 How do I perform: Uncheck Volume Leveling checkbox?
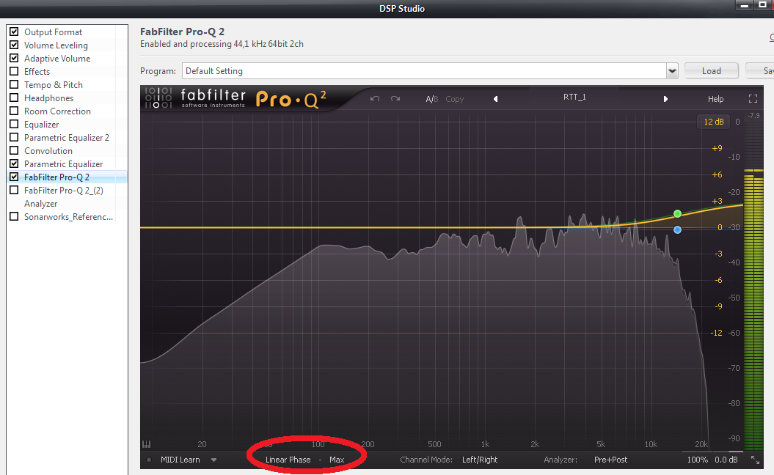pyautogui.click(x=15, y=45)
